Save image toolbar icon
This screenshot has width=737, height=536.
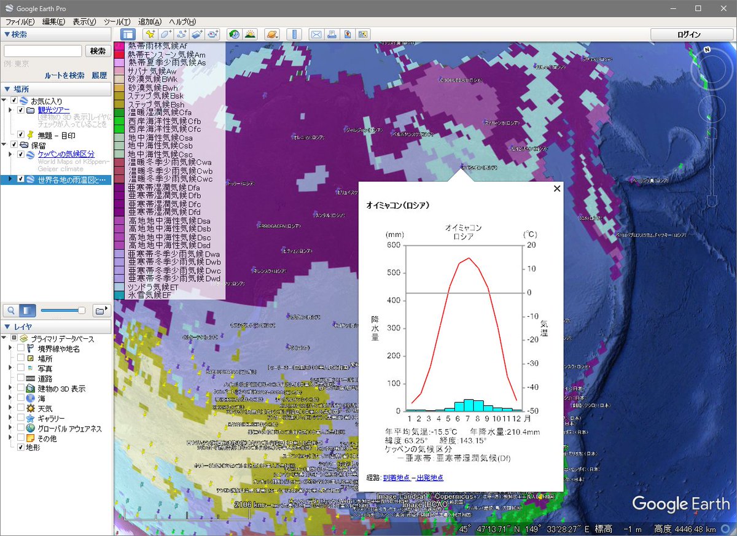[348, 34]
